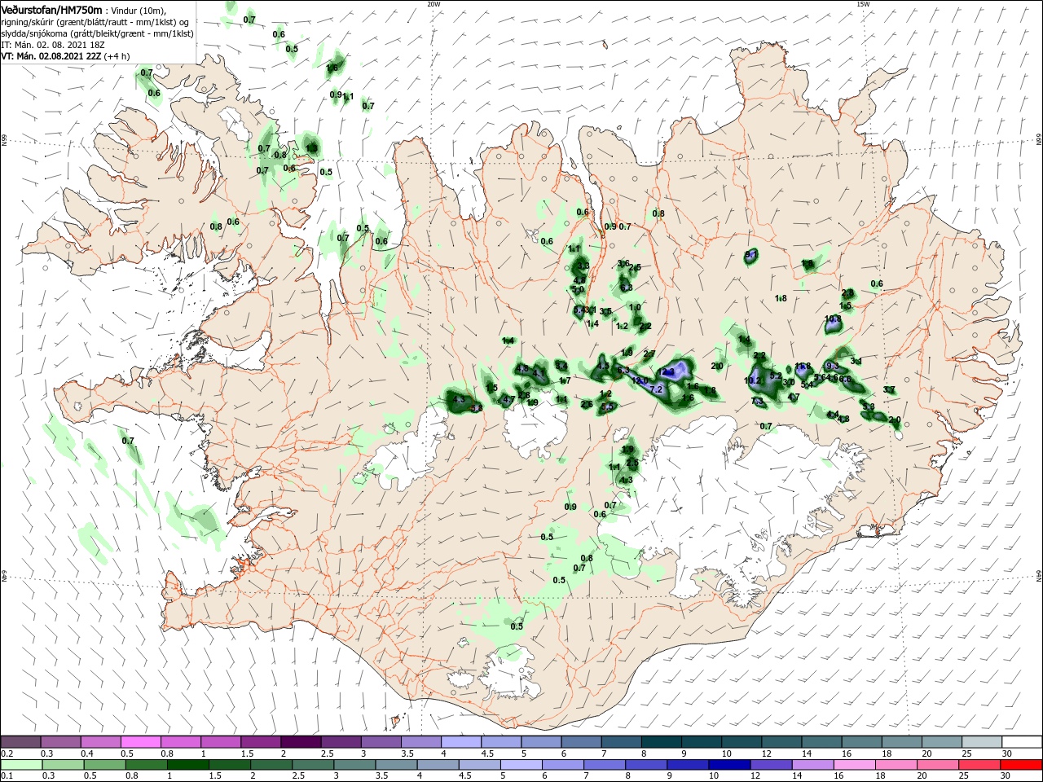Viewport: 1043px width, 782px height.
Task: Click the 3.7 precipitation value on the map
Action: click(889, 389)
